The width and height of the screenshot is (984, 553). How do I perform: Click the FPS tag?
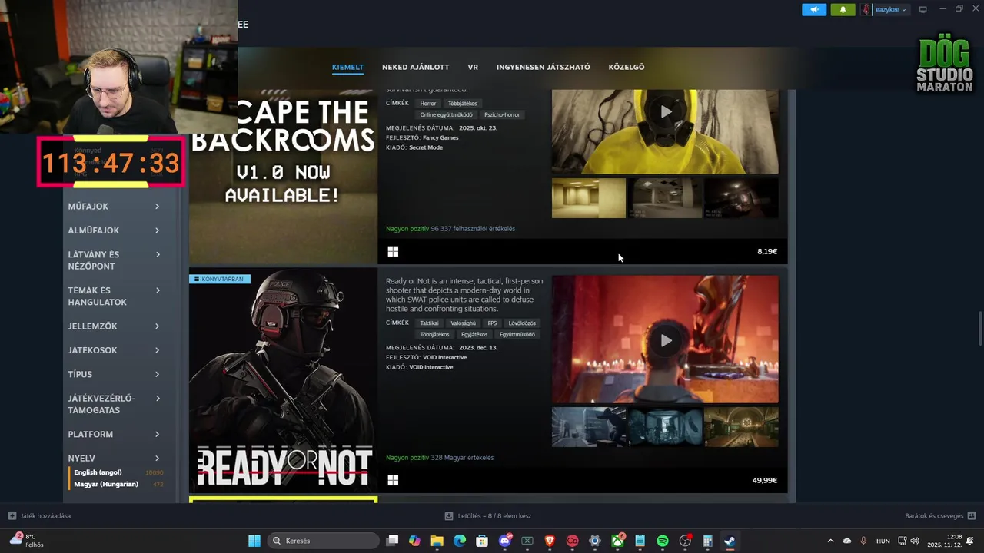[x=492, y=323]
